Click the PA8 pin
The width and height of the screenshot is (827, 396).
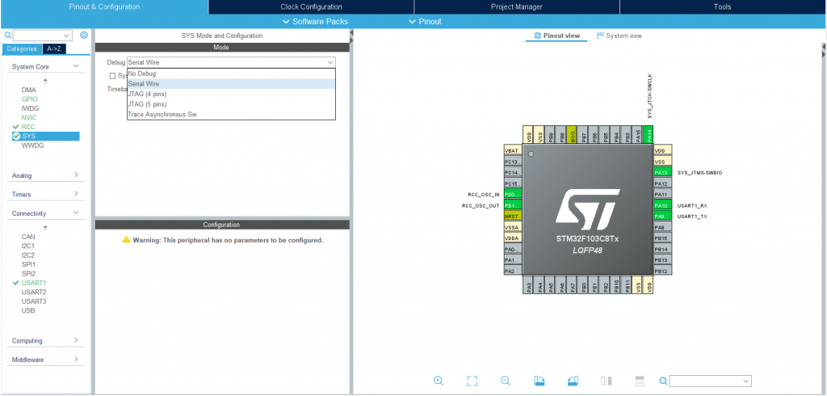pyautogui.click(x=662, y=227)
